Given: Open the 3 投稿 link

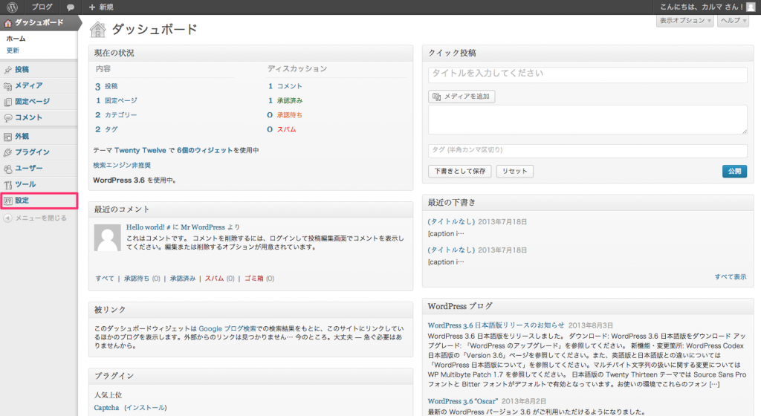Looking at the screenshot, I should click(x=106, y=86).
